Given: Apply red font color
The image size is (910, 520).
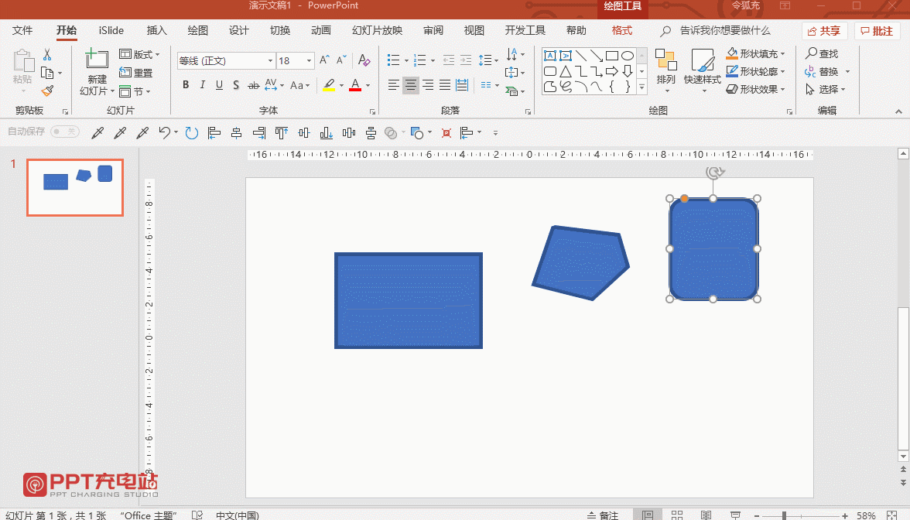Looking at the screenshot, I should point(355,85).
